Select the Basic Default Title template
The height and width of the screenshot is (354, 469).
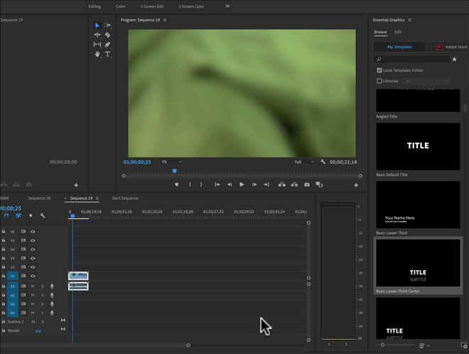418,146
